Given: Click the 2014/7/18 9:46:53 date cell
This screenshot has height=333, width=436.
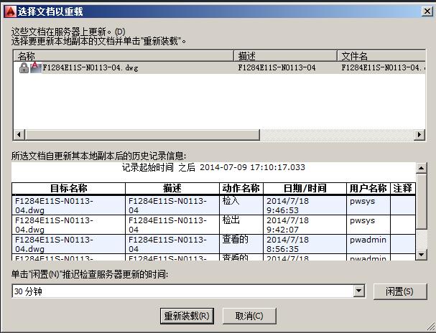Looking at the screenshot, I should (305, 205).
